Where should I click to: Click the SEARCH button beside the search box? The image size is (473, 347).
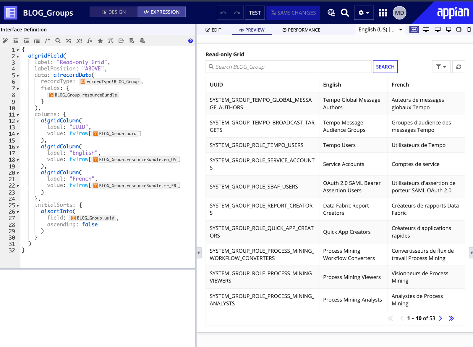click(x=385, y=67)
